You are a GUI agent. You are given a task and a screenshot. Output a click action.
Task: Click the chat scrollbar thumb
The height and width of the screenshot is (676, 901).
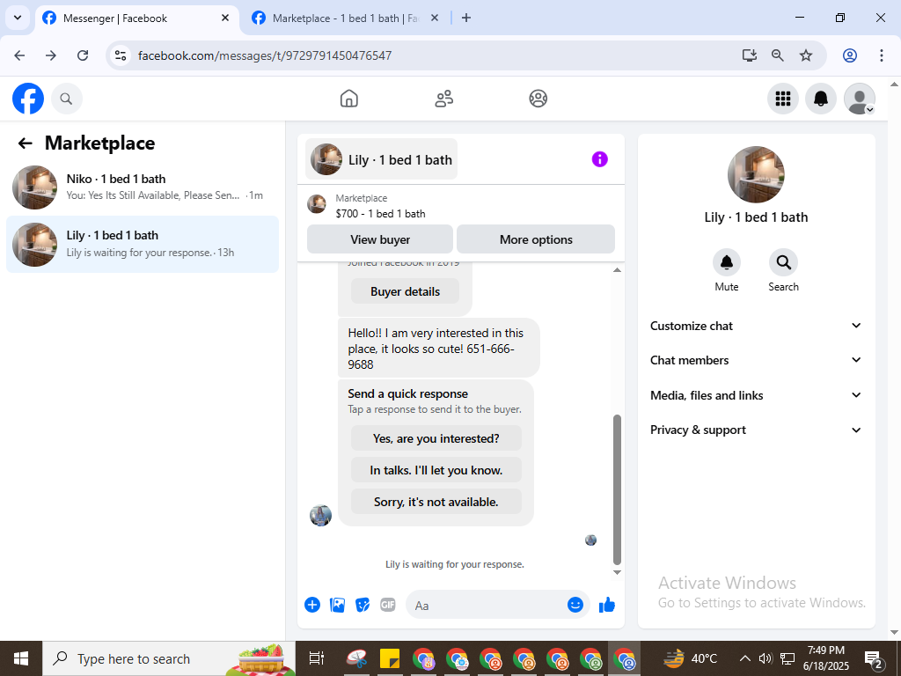[617, 489]
